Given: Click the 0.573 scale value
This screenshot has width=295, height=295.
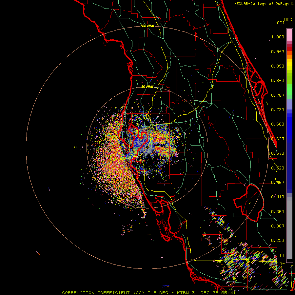Looking at the screenshot, I should (278, 153).
